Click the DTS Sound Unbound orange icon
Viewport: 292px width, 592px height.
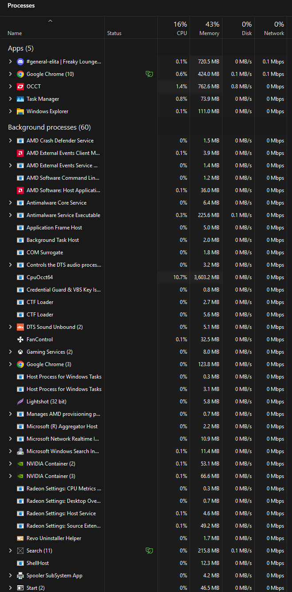click(20, 327)
